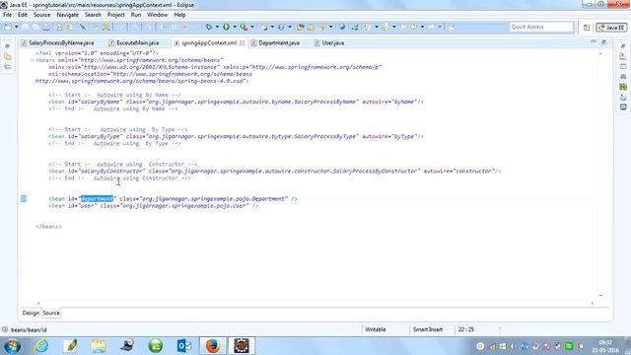Switch to SalaryProcessByName.java tab
This screenshot has width=631, height=355.
click(x=57, y=42)
